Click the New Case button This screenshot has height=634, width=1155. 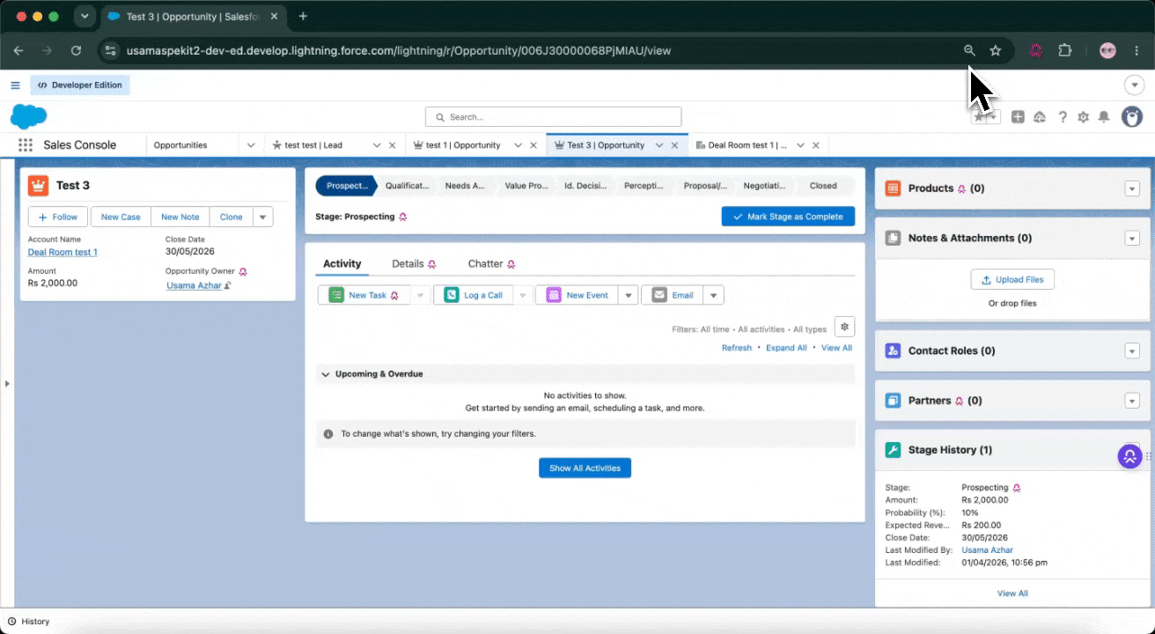click(121, 217)
